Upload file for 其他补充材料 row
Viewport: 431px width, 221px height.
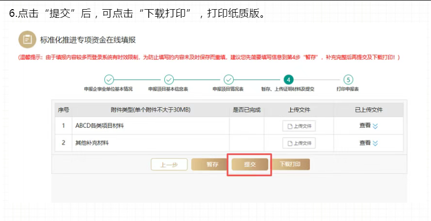coord(299,143)
